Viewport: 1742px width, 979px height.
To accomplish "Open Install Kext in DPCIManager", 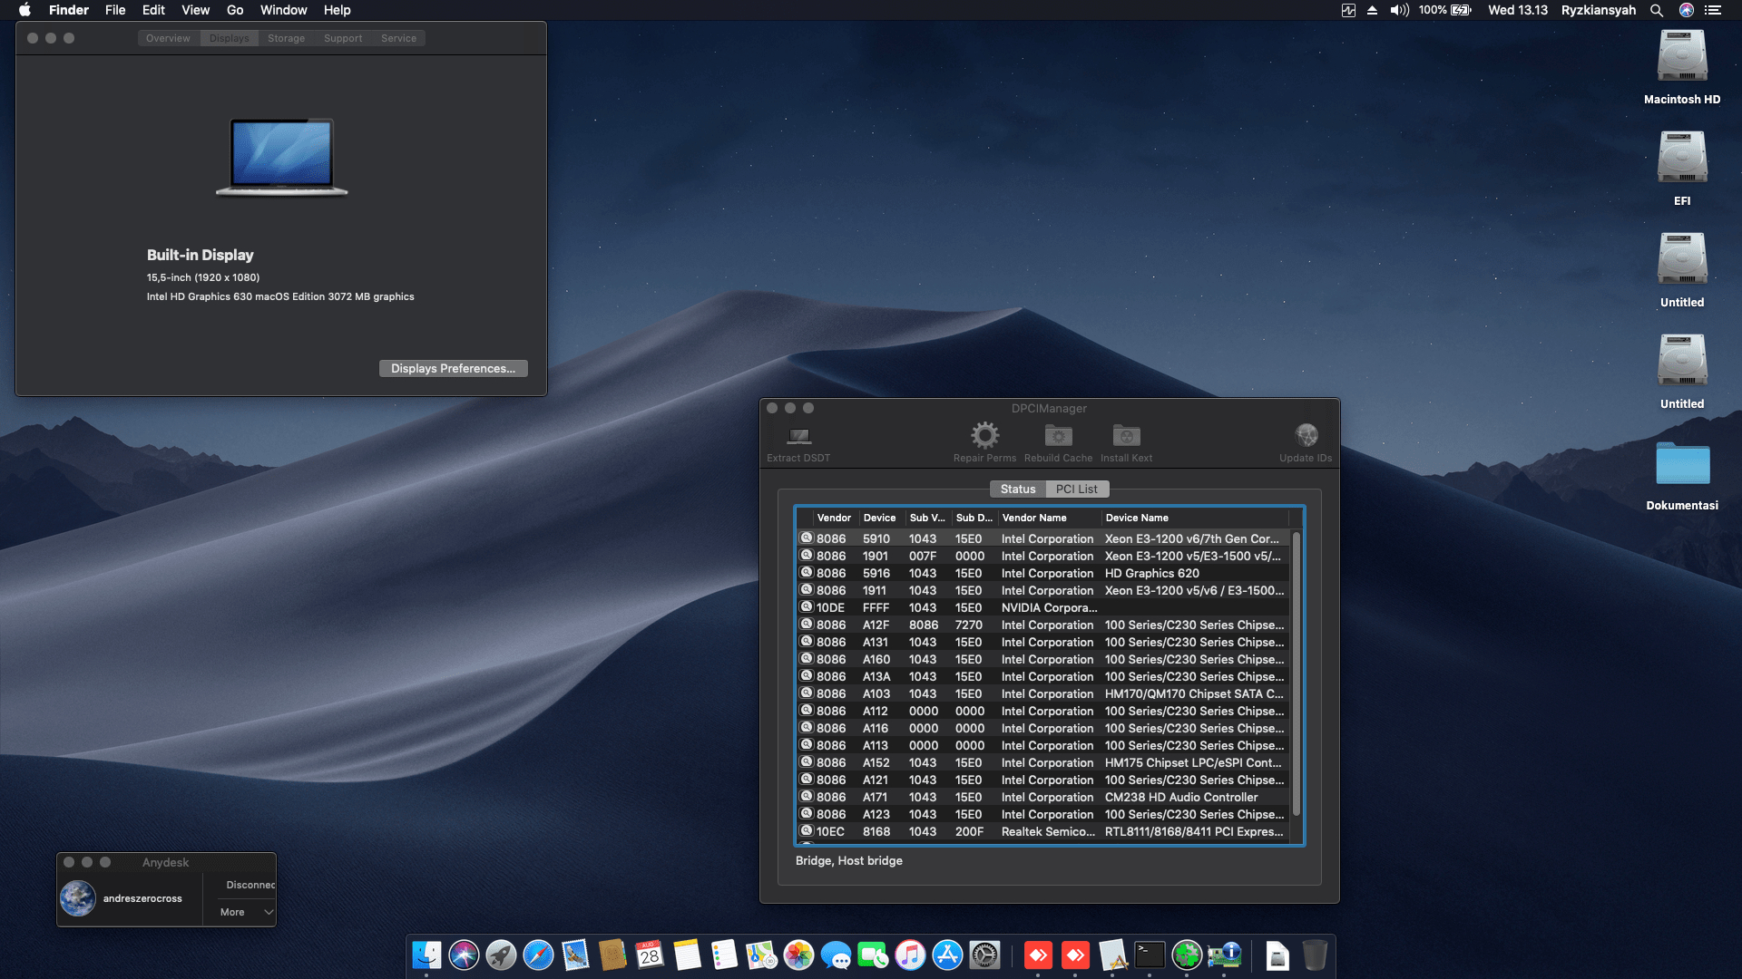I will tap(1125, 435).
